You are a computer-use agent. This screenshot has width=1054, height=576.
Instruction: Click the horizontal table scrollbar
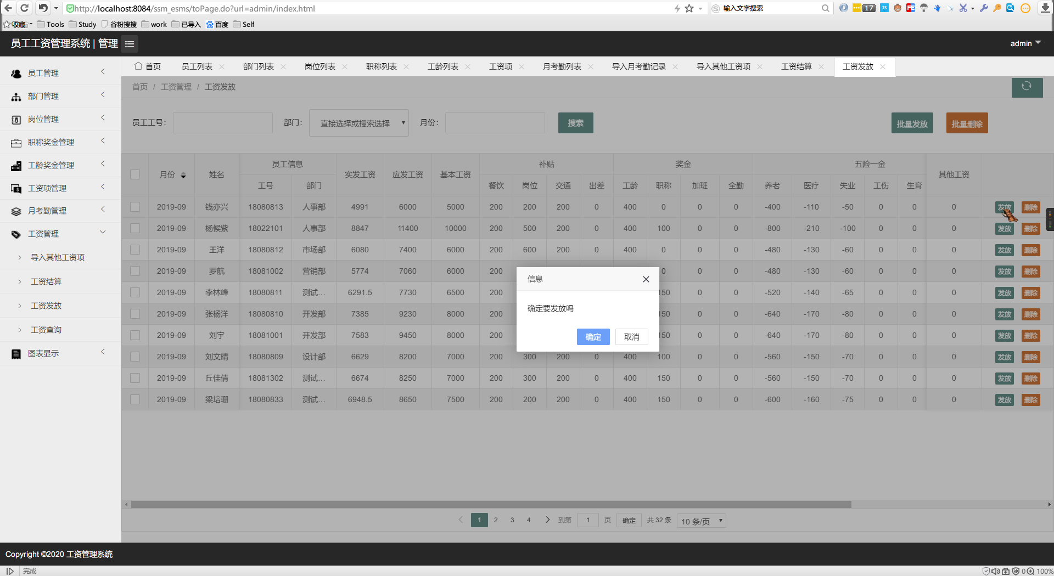[491, 505]
